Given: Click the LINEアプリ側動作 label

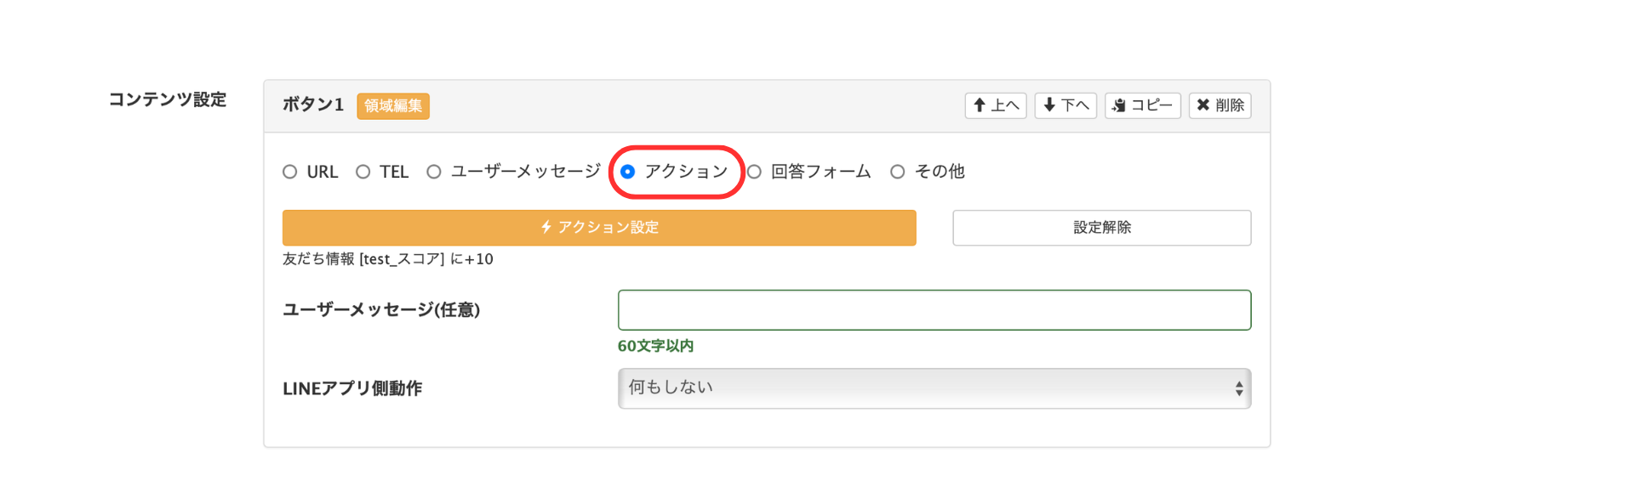Looking at the screenshot, I should (x=352, y=388).
